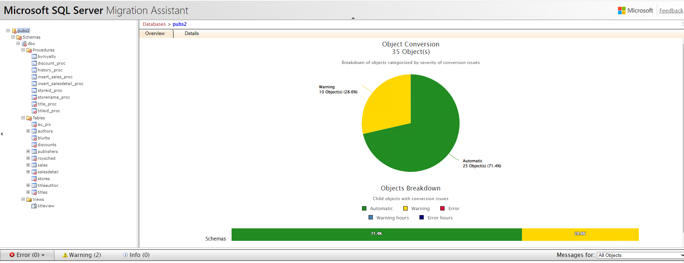Expand the titles table node
This screenshot has height=263, width=684.
pos(28,192)
